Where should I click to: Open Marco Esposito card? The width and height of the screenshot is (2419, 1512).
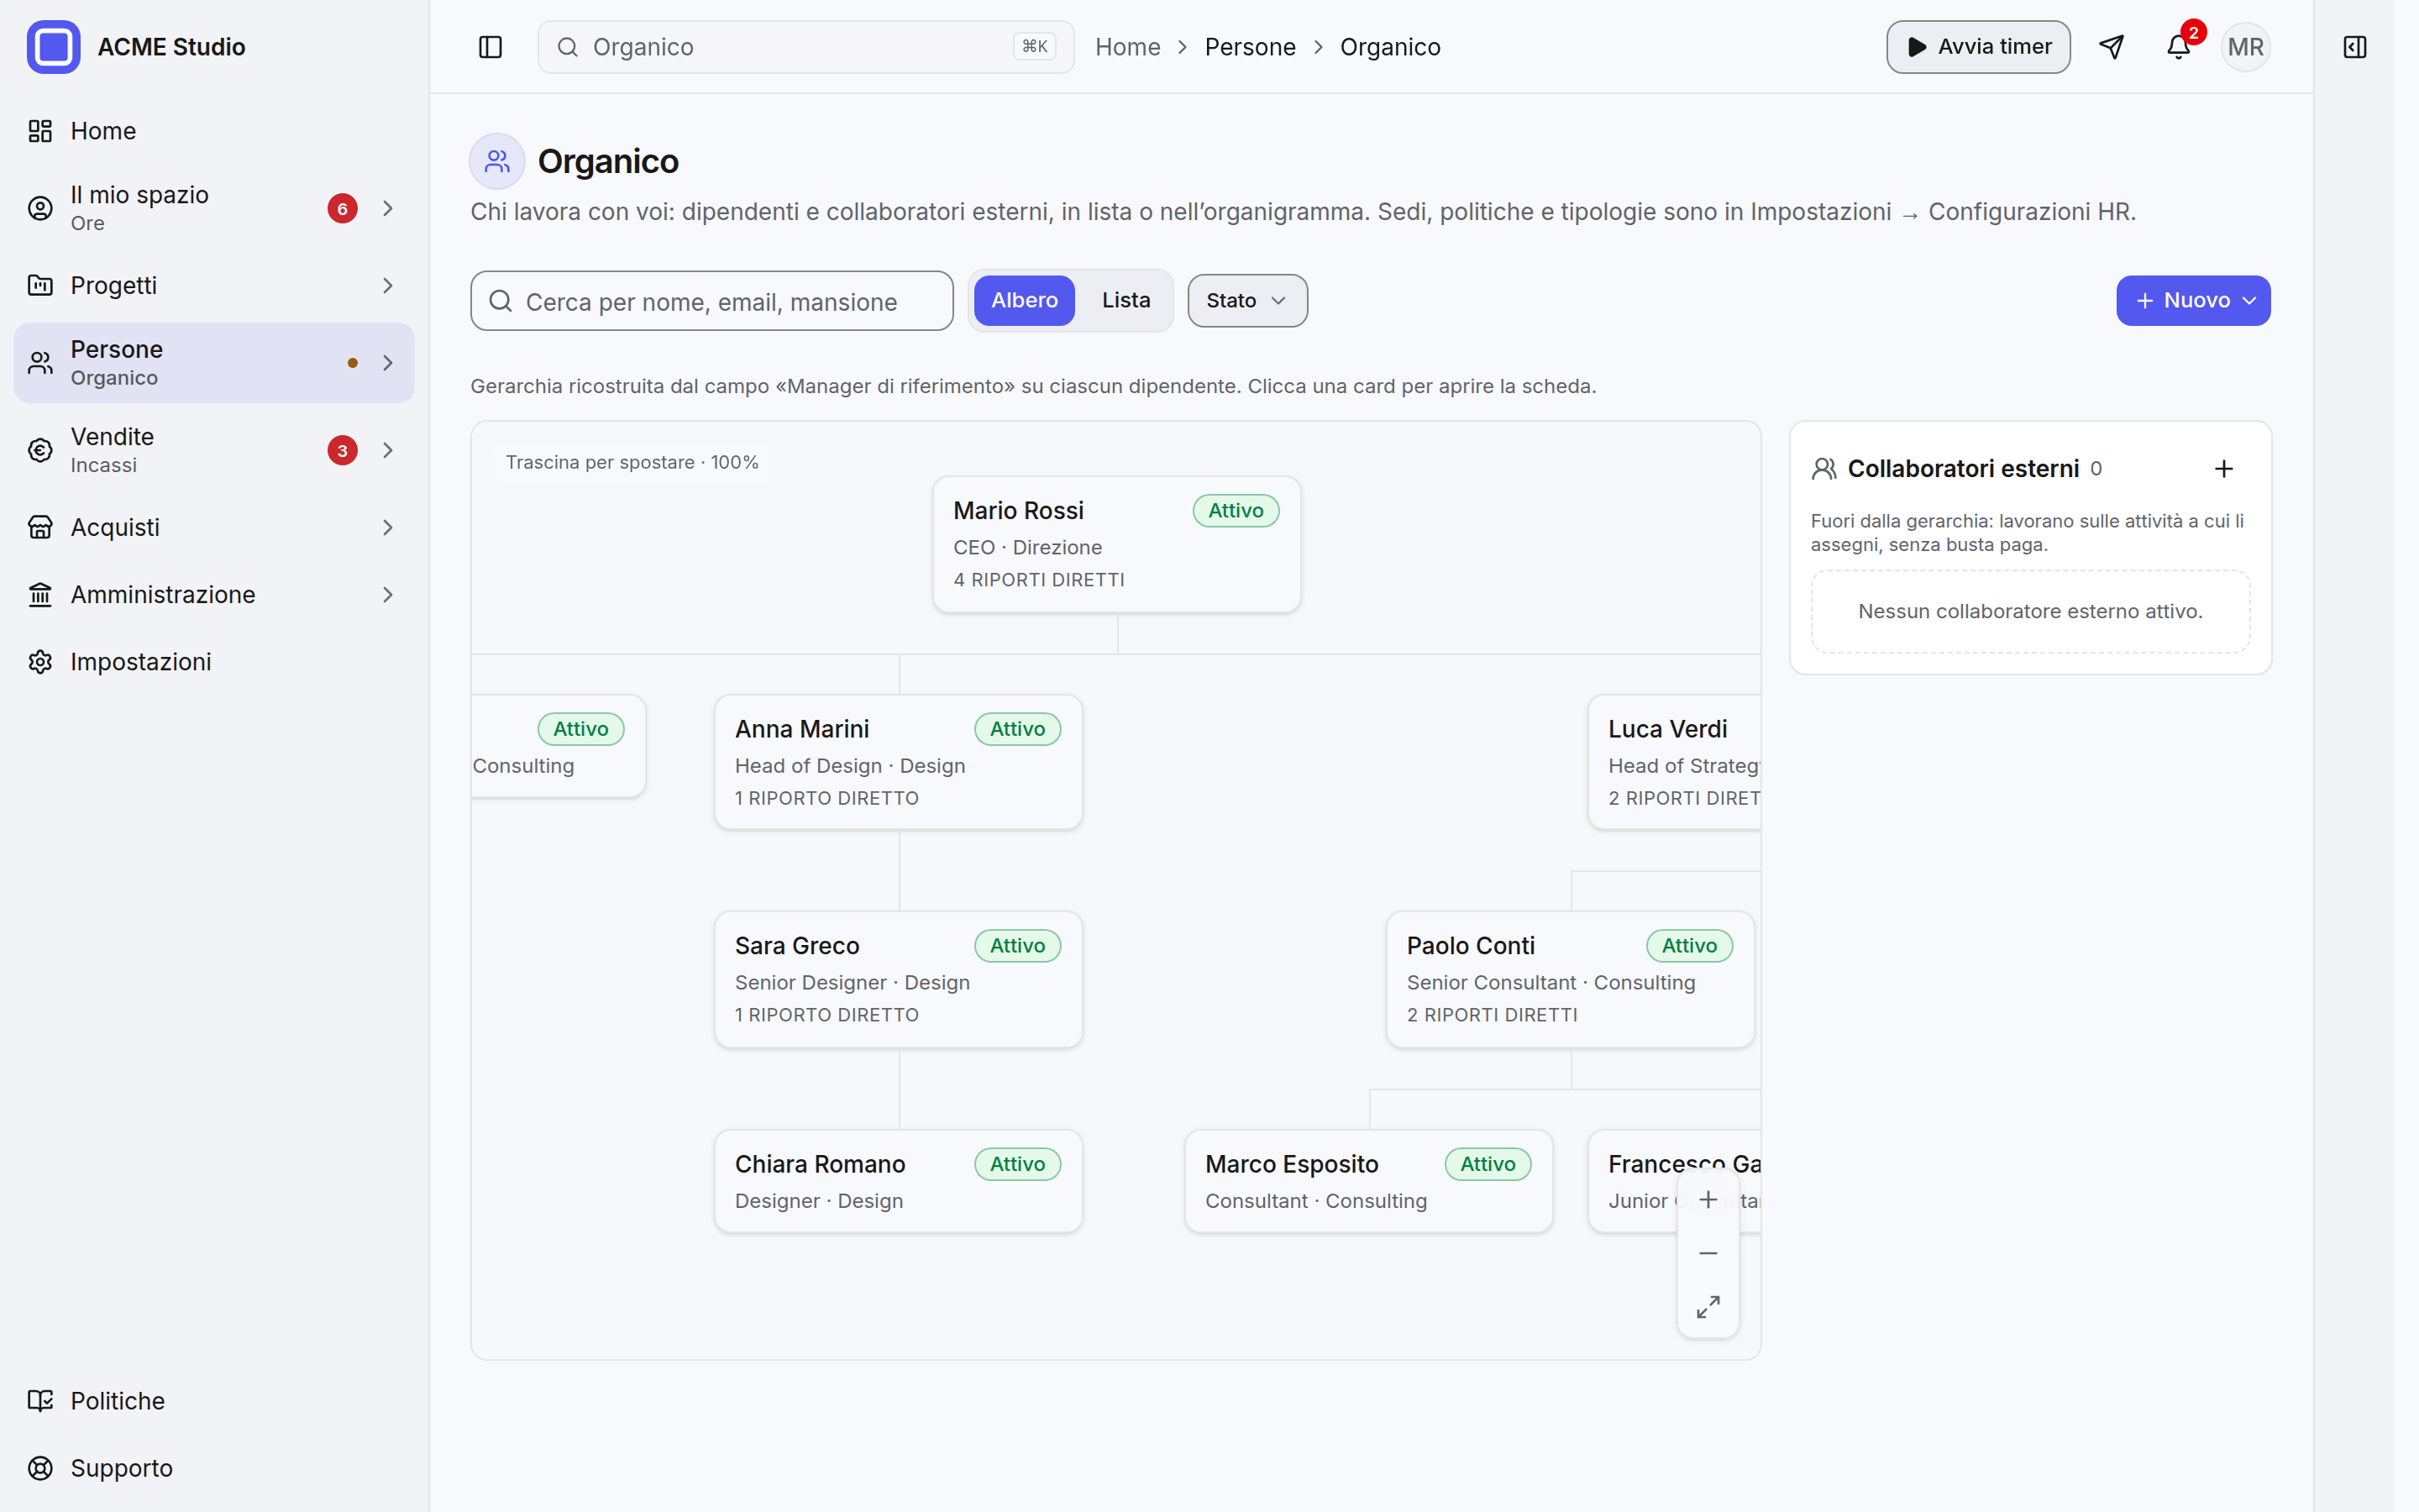coord(1367,1181)
